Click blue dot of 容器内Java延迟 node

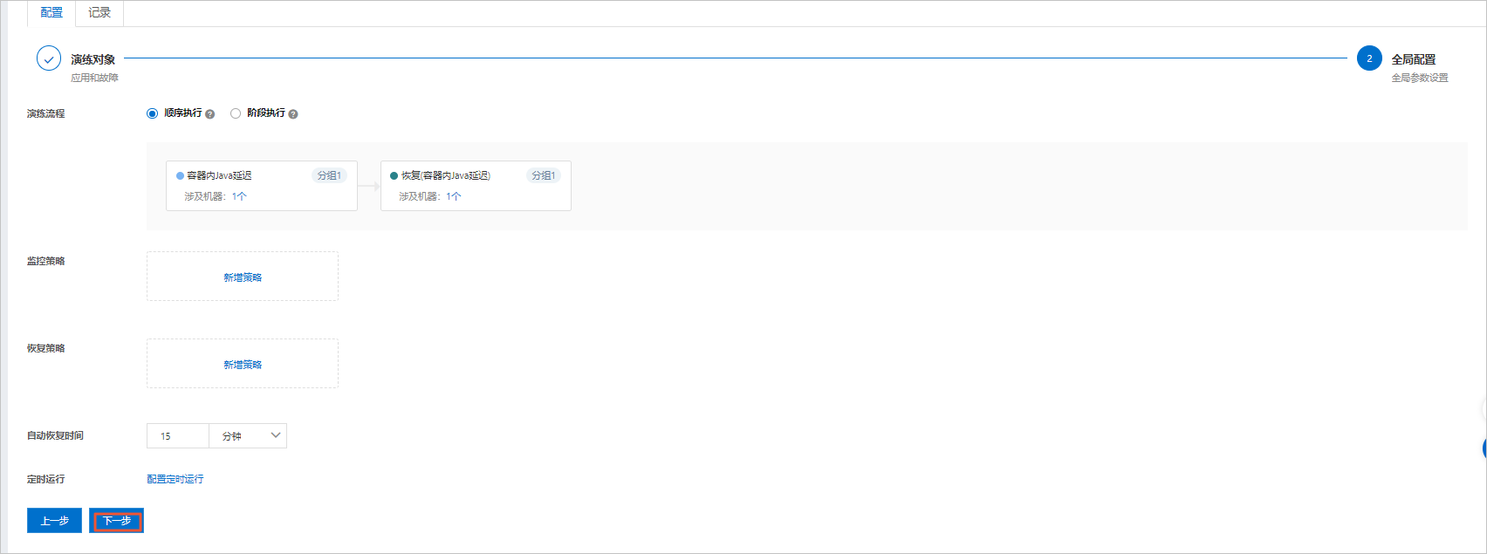click(x=180, y=176)
